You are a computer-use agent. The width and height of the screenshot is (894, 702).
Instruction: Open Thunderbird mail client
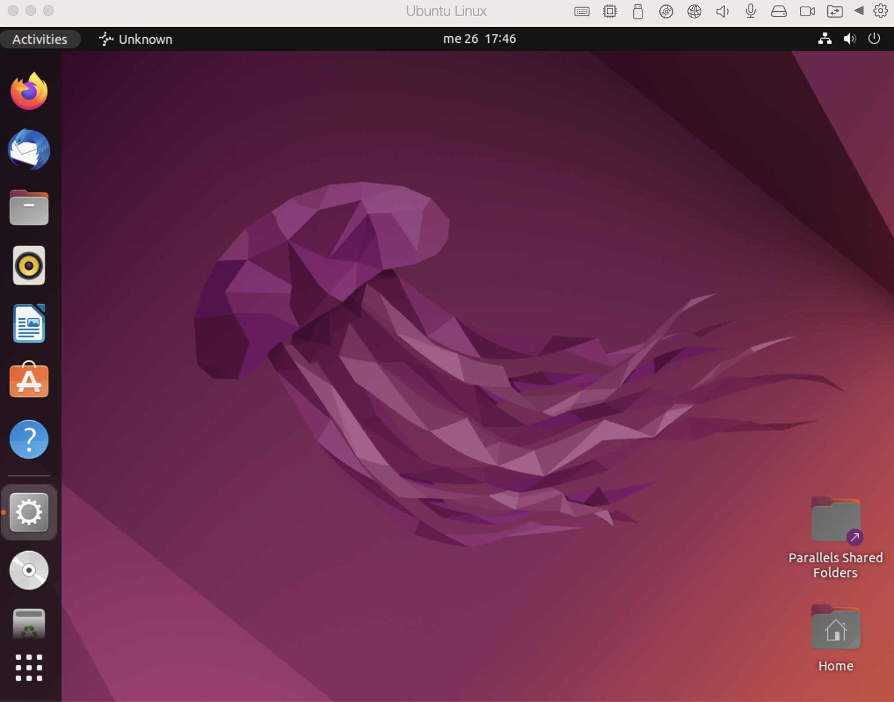[29, 149]
